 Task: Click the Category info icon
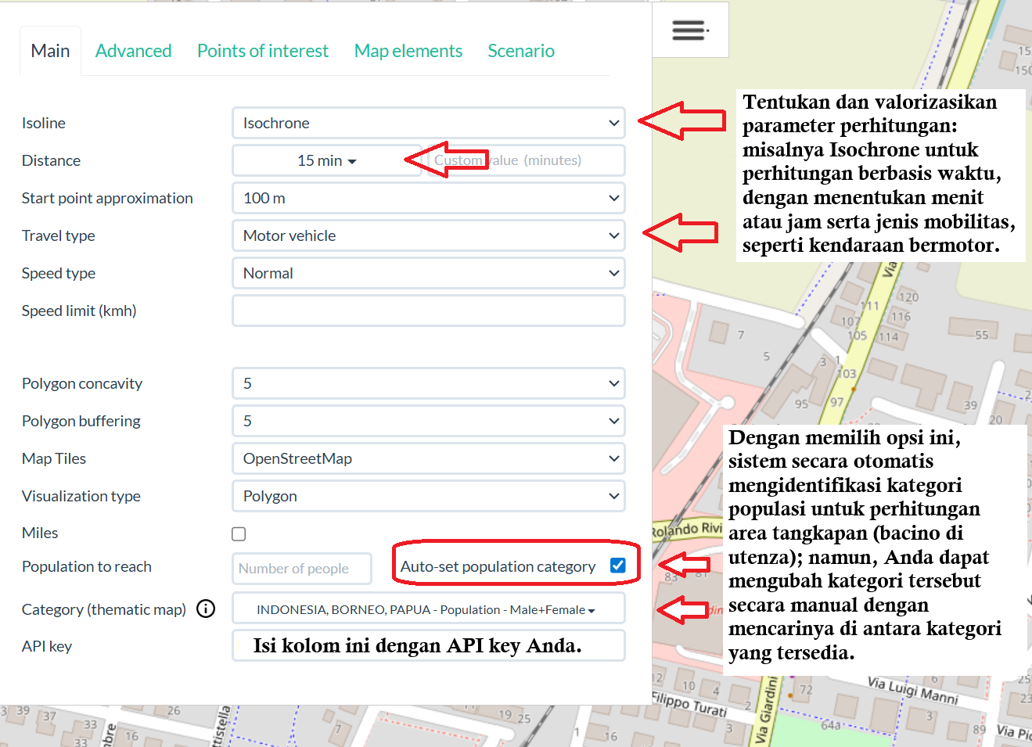click(206, 609)
